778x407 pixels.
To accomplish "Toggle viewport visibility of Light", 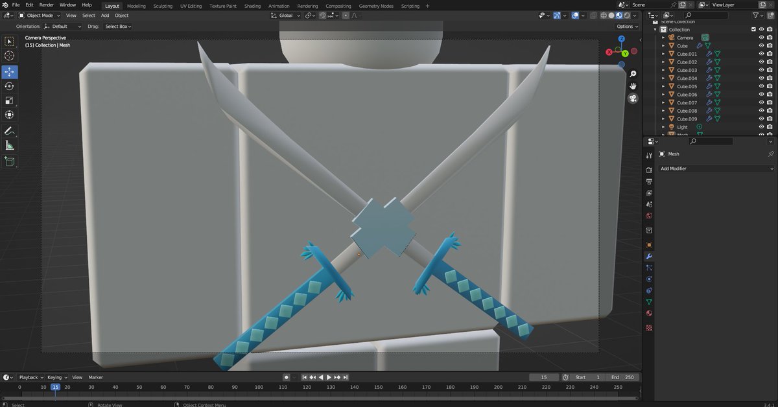I will [x=761, y=127].
